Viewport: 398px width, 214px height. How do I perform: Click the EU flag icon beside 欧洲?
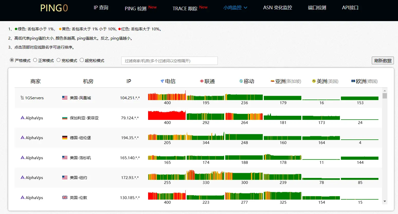click(x=353, y=81)
